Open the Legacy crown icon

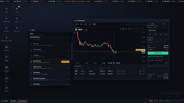pos(17,18)
